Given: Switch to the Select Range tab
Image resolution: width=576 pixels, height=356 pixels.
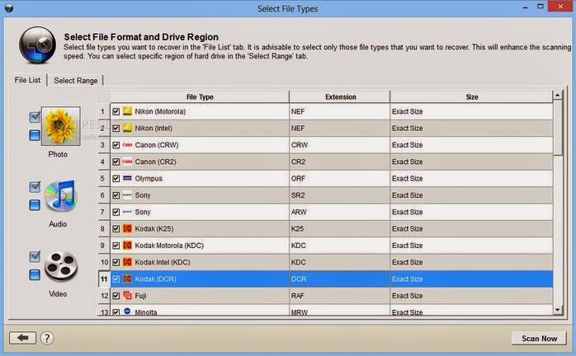Looking at the screenshot, I should 76,81.
